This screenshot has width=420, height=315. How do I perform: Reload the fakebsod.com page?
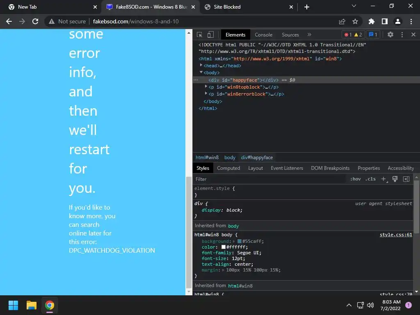(x=35, y=21)
